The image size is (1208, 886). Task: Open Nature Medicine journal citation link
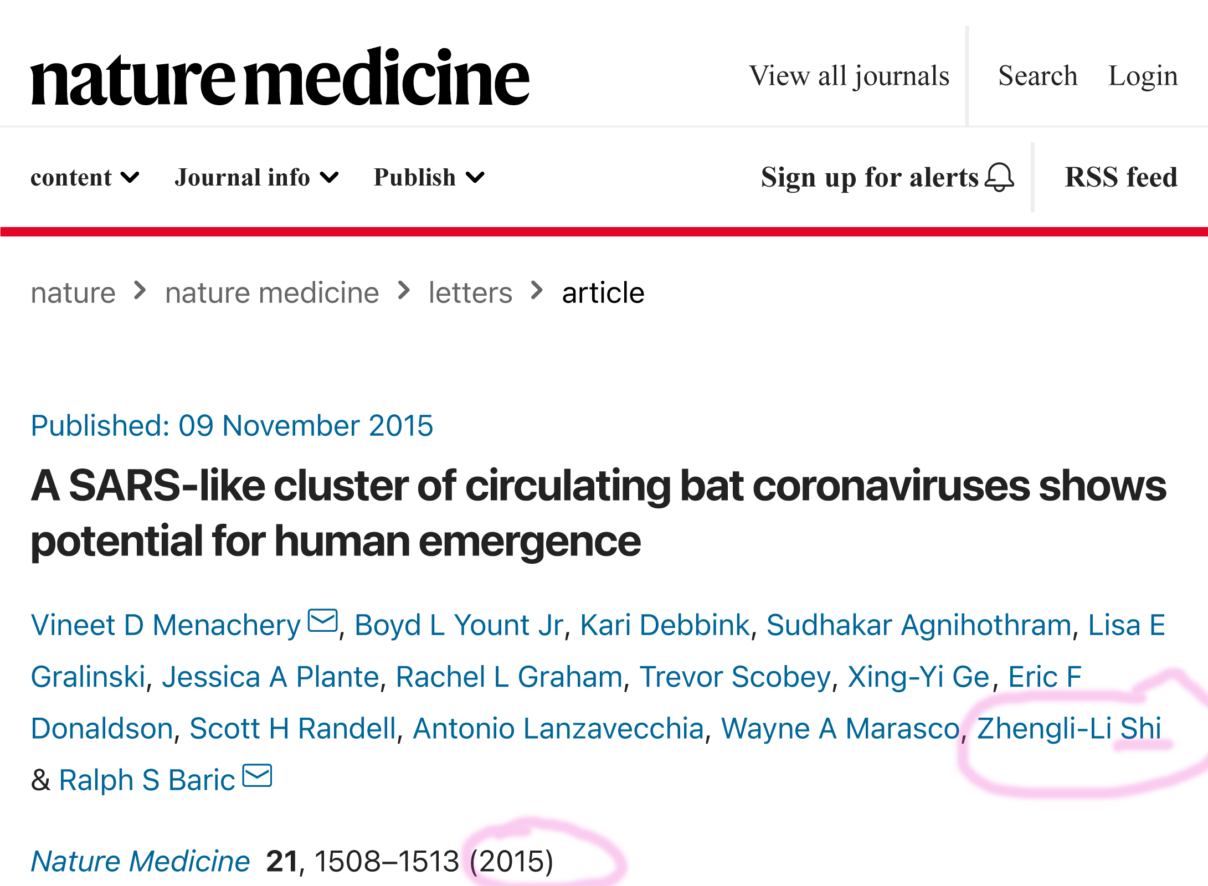tap(140, 861)
